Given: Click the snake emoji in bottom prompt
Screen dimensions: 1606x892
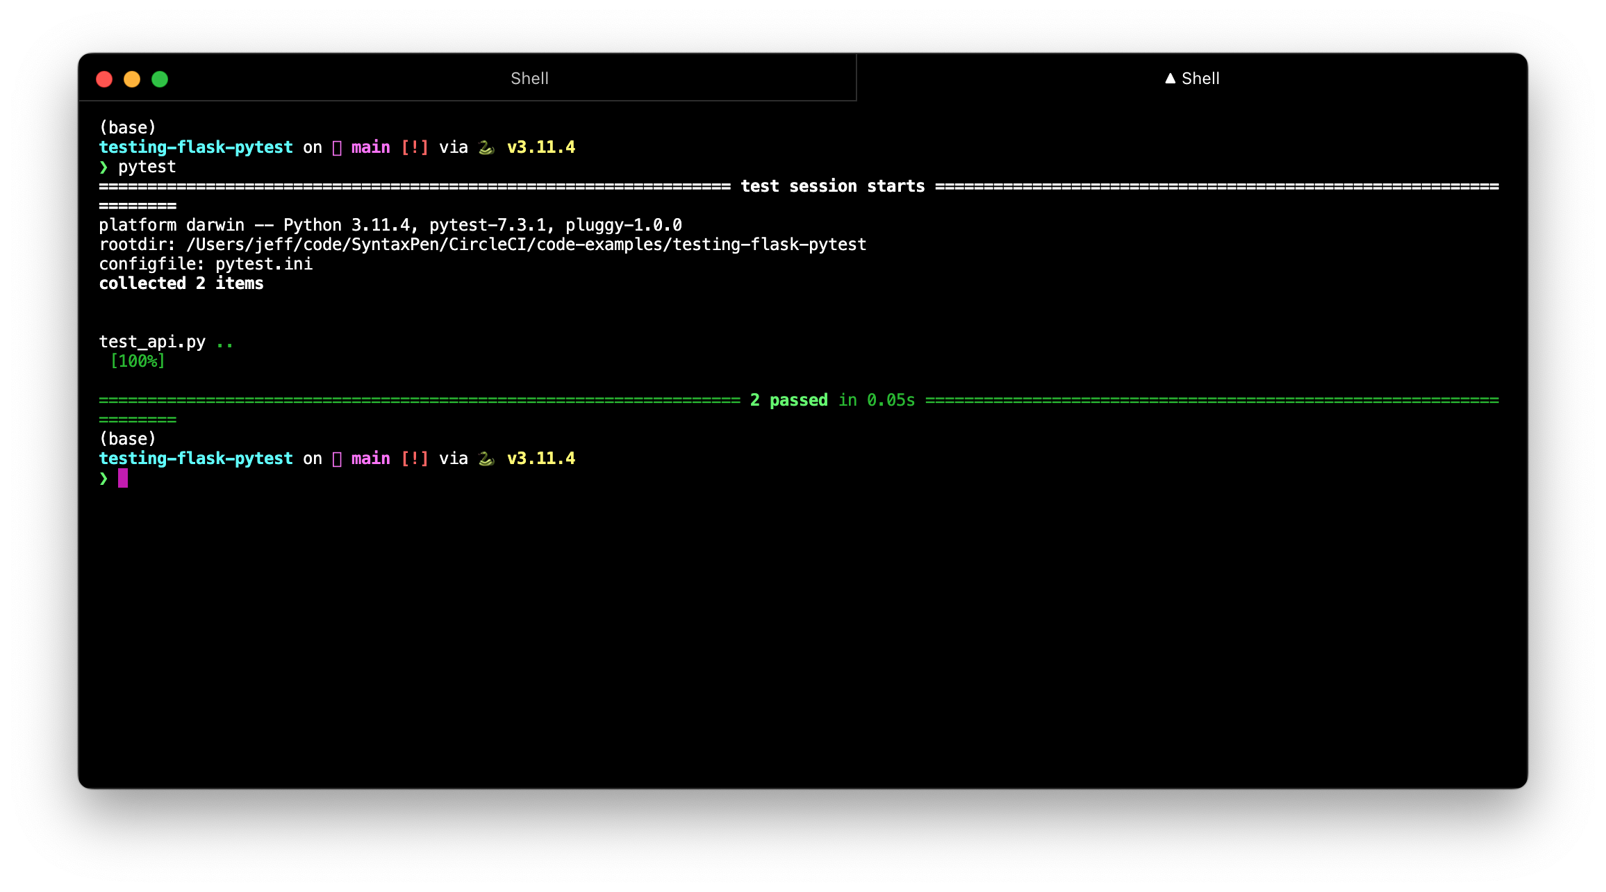Looking at the screenshot, I should pos(486,459).
